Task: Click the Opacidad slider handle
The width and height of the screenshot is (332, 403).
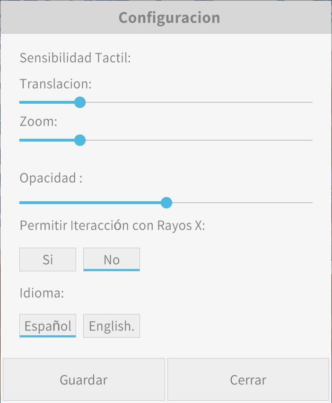Action: click(166, 203)
